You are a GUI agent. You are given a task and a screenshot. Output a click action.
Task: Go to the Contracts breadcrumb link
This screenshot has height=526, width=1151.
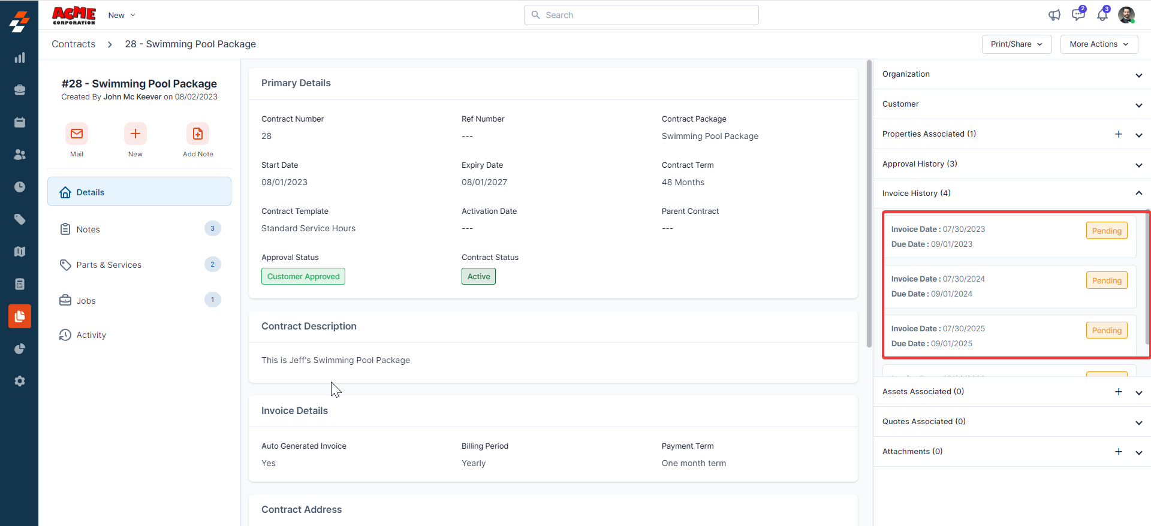(73, 44)
